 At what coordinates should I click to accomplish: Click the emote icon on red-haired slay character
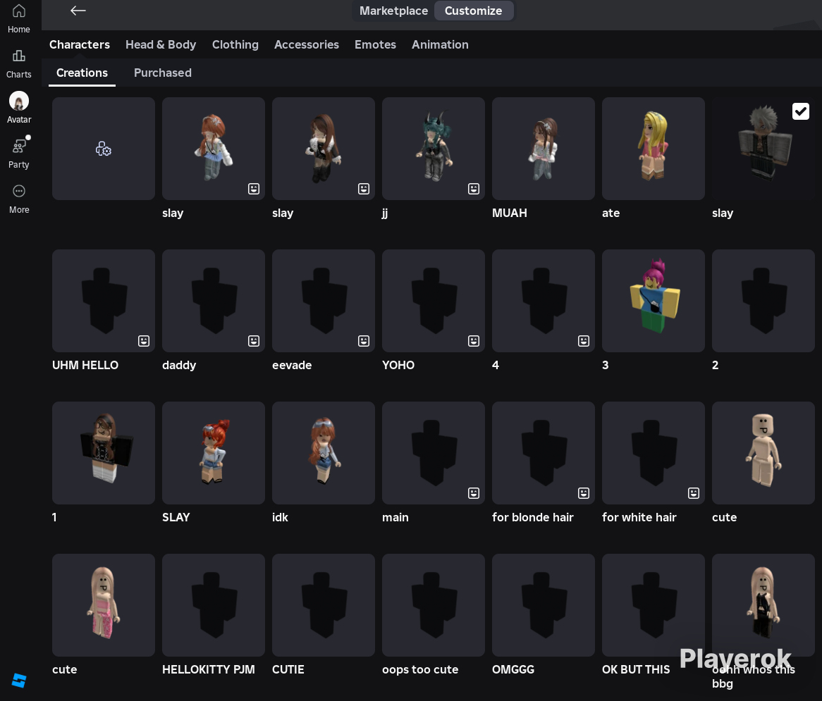pyautogui.click(x=254, y=189)
